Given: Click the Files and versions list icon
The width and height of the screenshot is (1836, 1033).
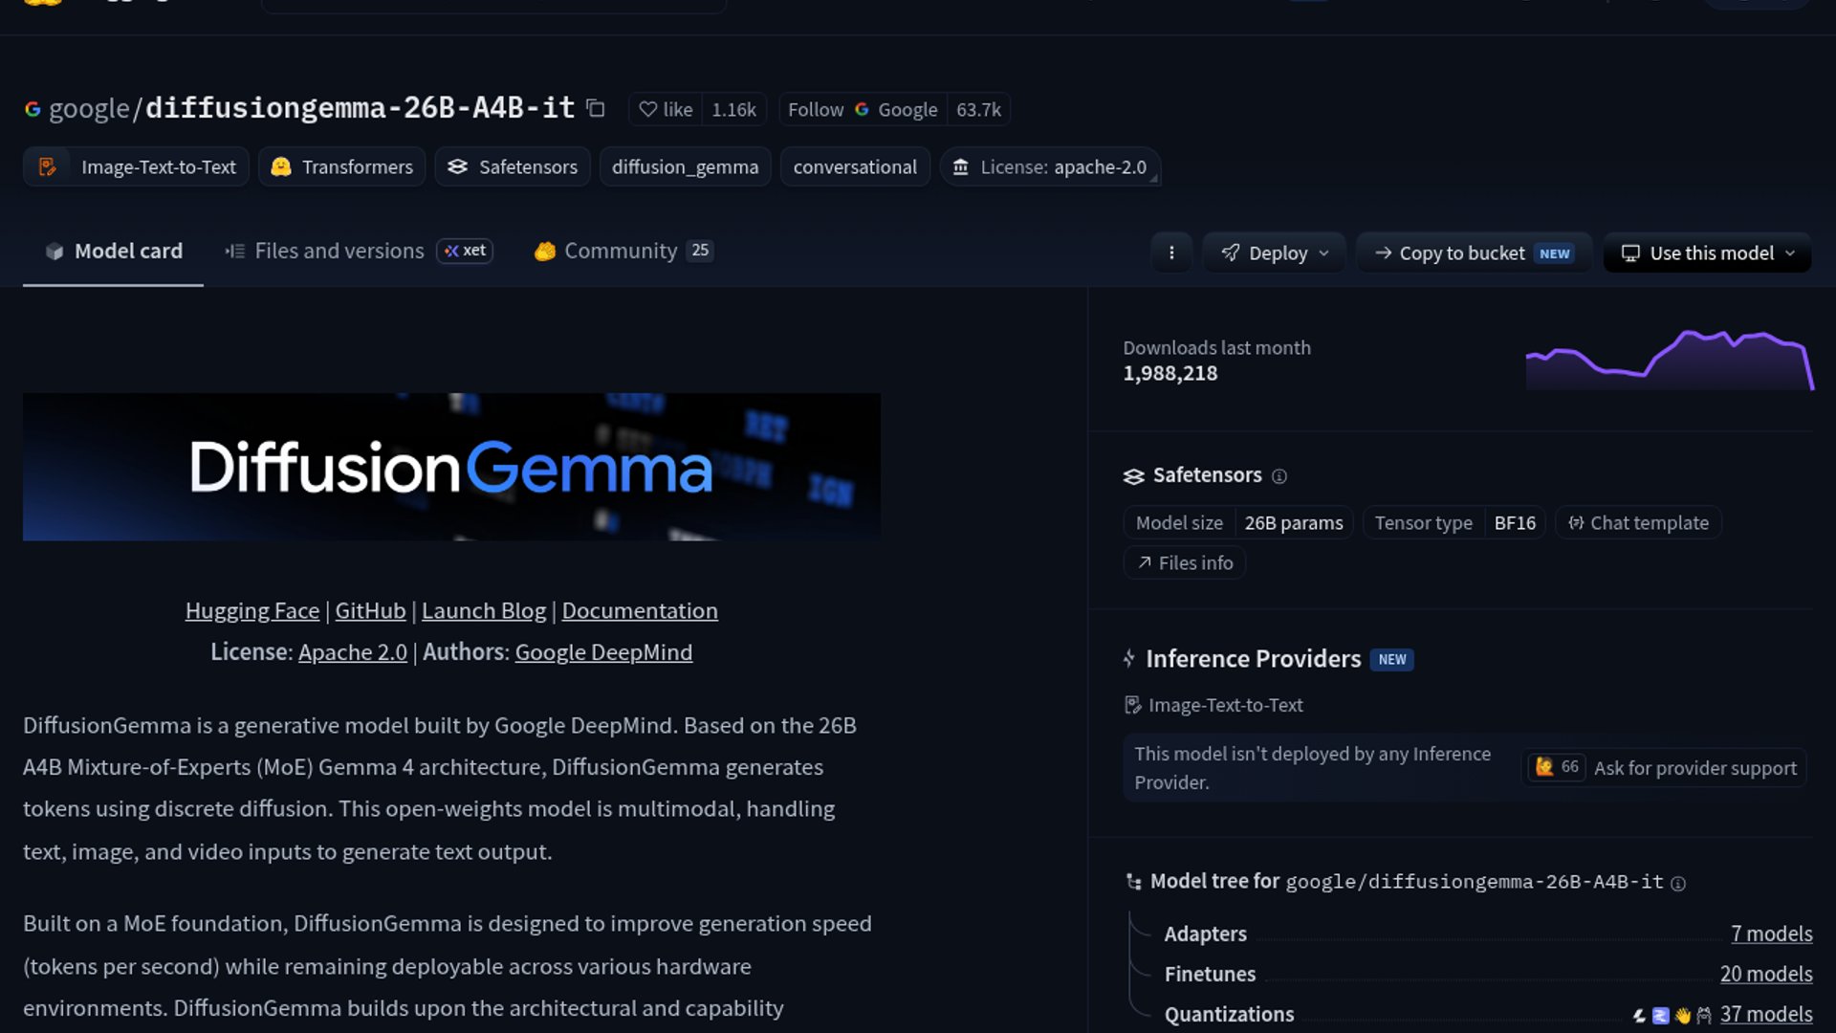Looking at the screenshot, I should [234, 252].
